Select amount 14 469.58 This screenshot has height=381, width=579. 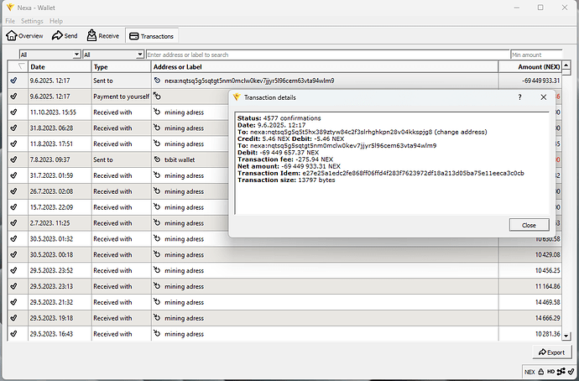[x=548, y=302]
